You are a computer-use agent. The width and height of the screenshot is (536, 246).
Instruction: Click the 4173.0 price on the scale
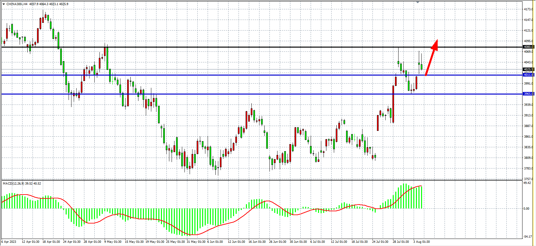[528, 9]
